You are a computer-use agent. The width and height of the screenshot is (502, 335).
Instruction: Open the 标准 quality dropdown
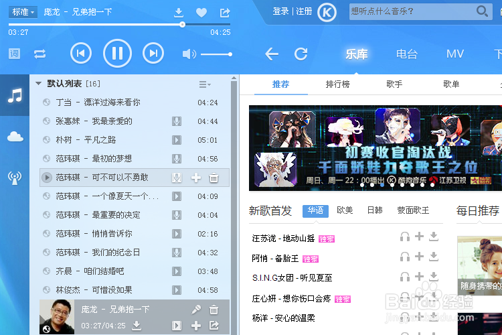[x=23, y=12]
